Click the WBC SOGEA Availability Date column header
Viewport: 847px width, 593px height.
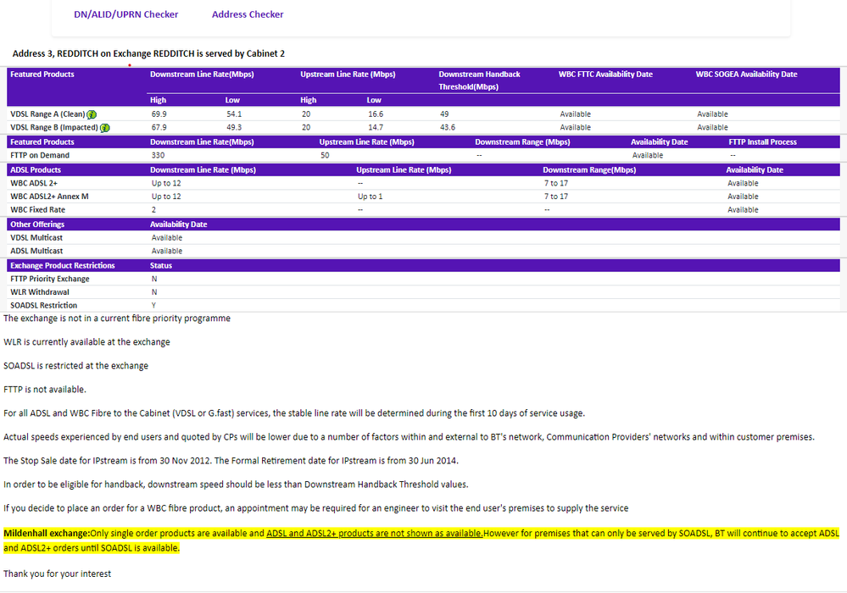tap(746, 75)
